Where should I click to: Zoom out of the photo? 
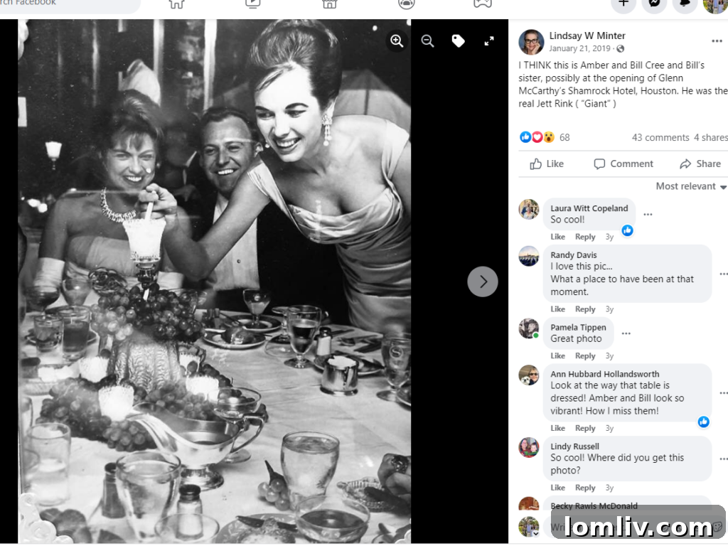pyautogui.click(x=427, y=41)
